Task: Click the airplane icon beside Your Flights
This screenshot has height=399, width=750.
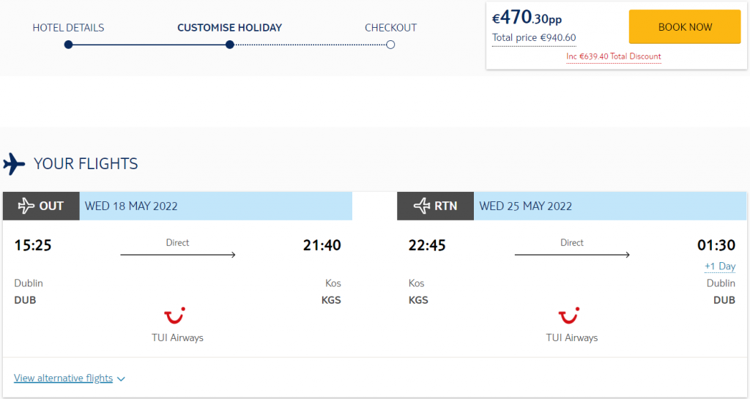Action: pyautogui.click(x=14, y=164)
